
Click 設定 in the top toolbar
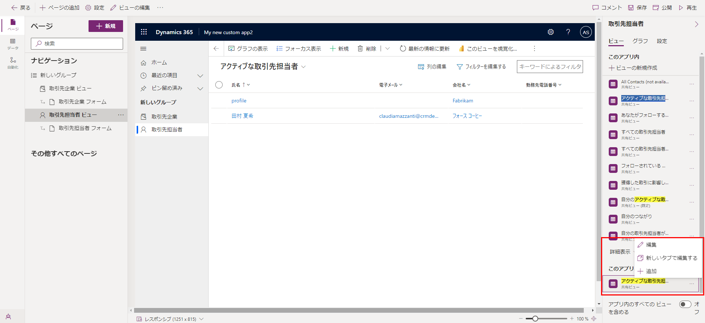95,7
